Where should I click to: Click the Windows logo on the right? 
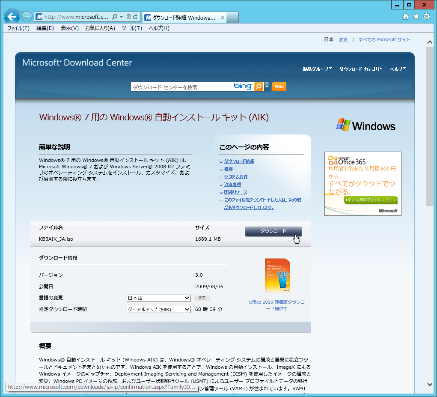pyautogui.click(x=366, y=125)
